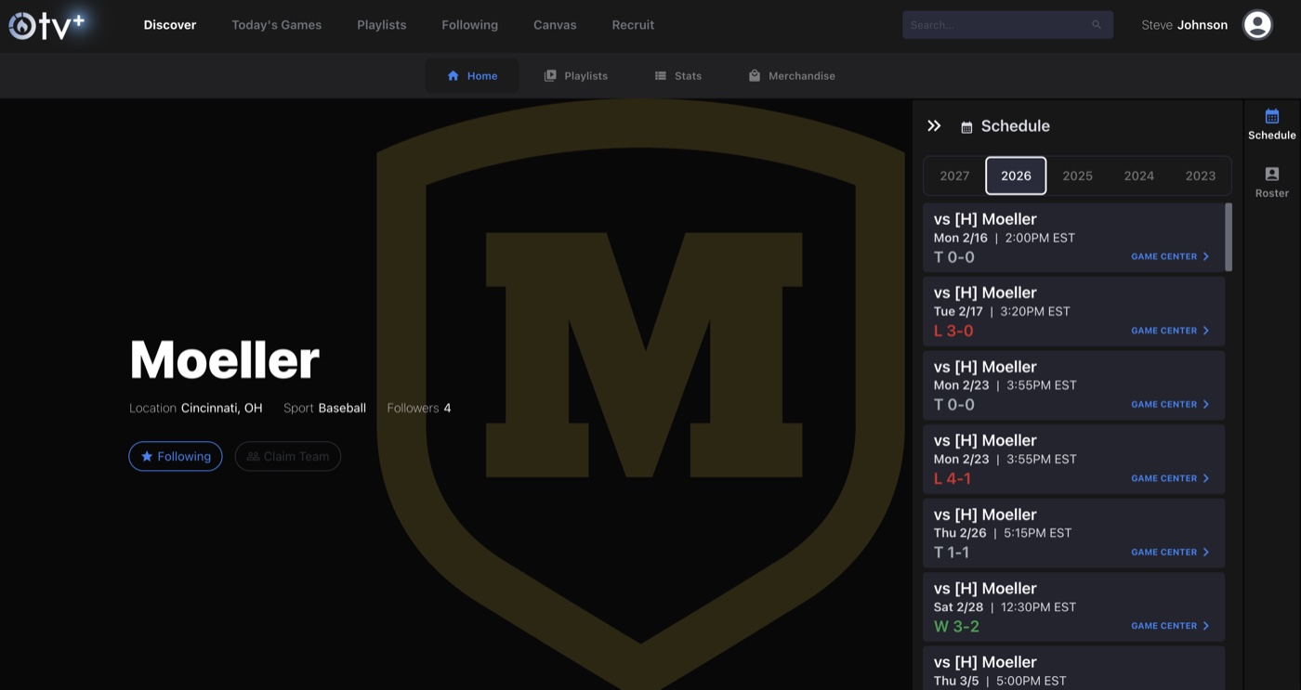This screenshot has width=1301, height=690.
Task: Open the Canvas menu item
Action: point(555,25)
